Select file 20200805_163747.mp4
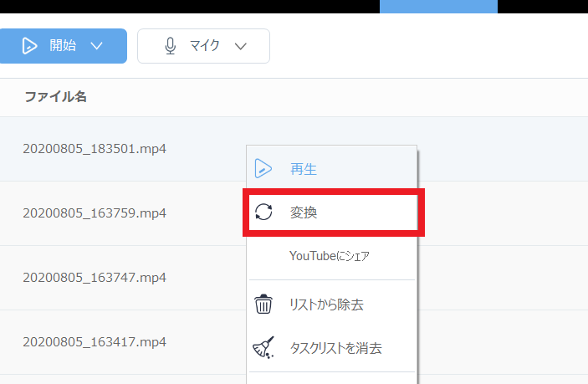 pyautogui.click(x=95, y=278)
